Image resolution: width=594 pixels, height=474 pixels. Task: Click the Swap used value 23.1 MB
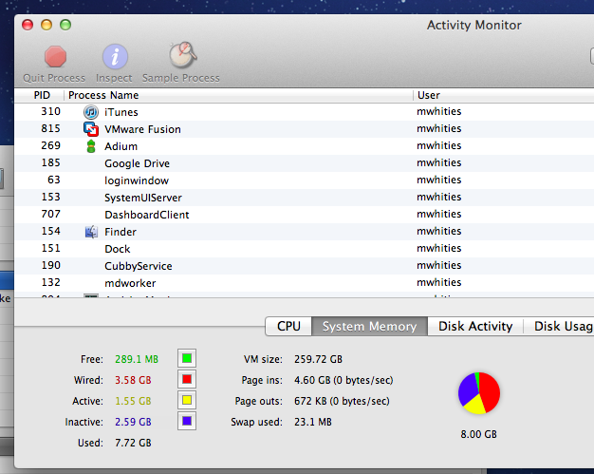coord(313,422)
